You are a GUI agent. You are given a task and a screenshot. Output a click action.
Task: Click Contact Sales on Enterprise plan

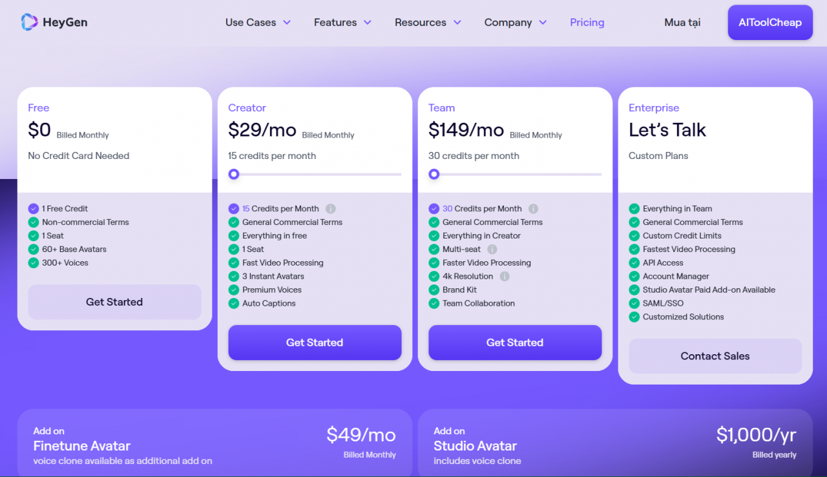click(715, 356)
